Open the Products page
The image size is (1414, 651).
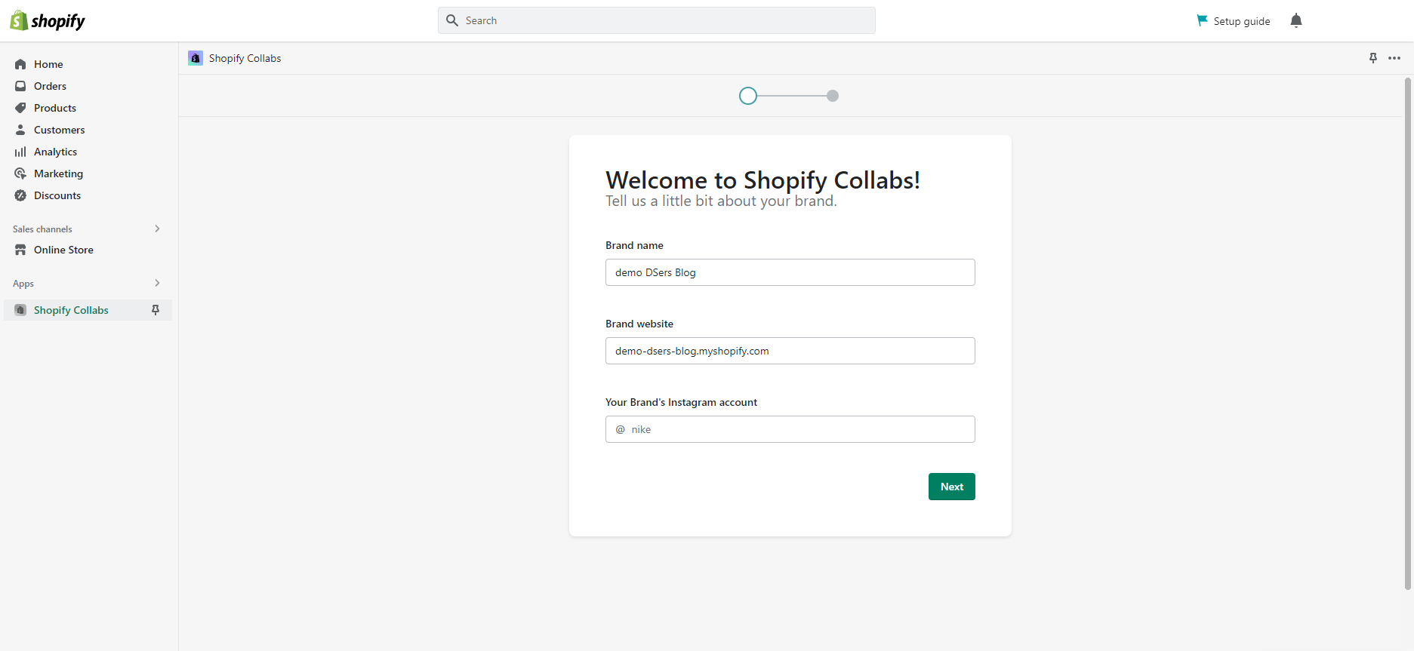55,108
